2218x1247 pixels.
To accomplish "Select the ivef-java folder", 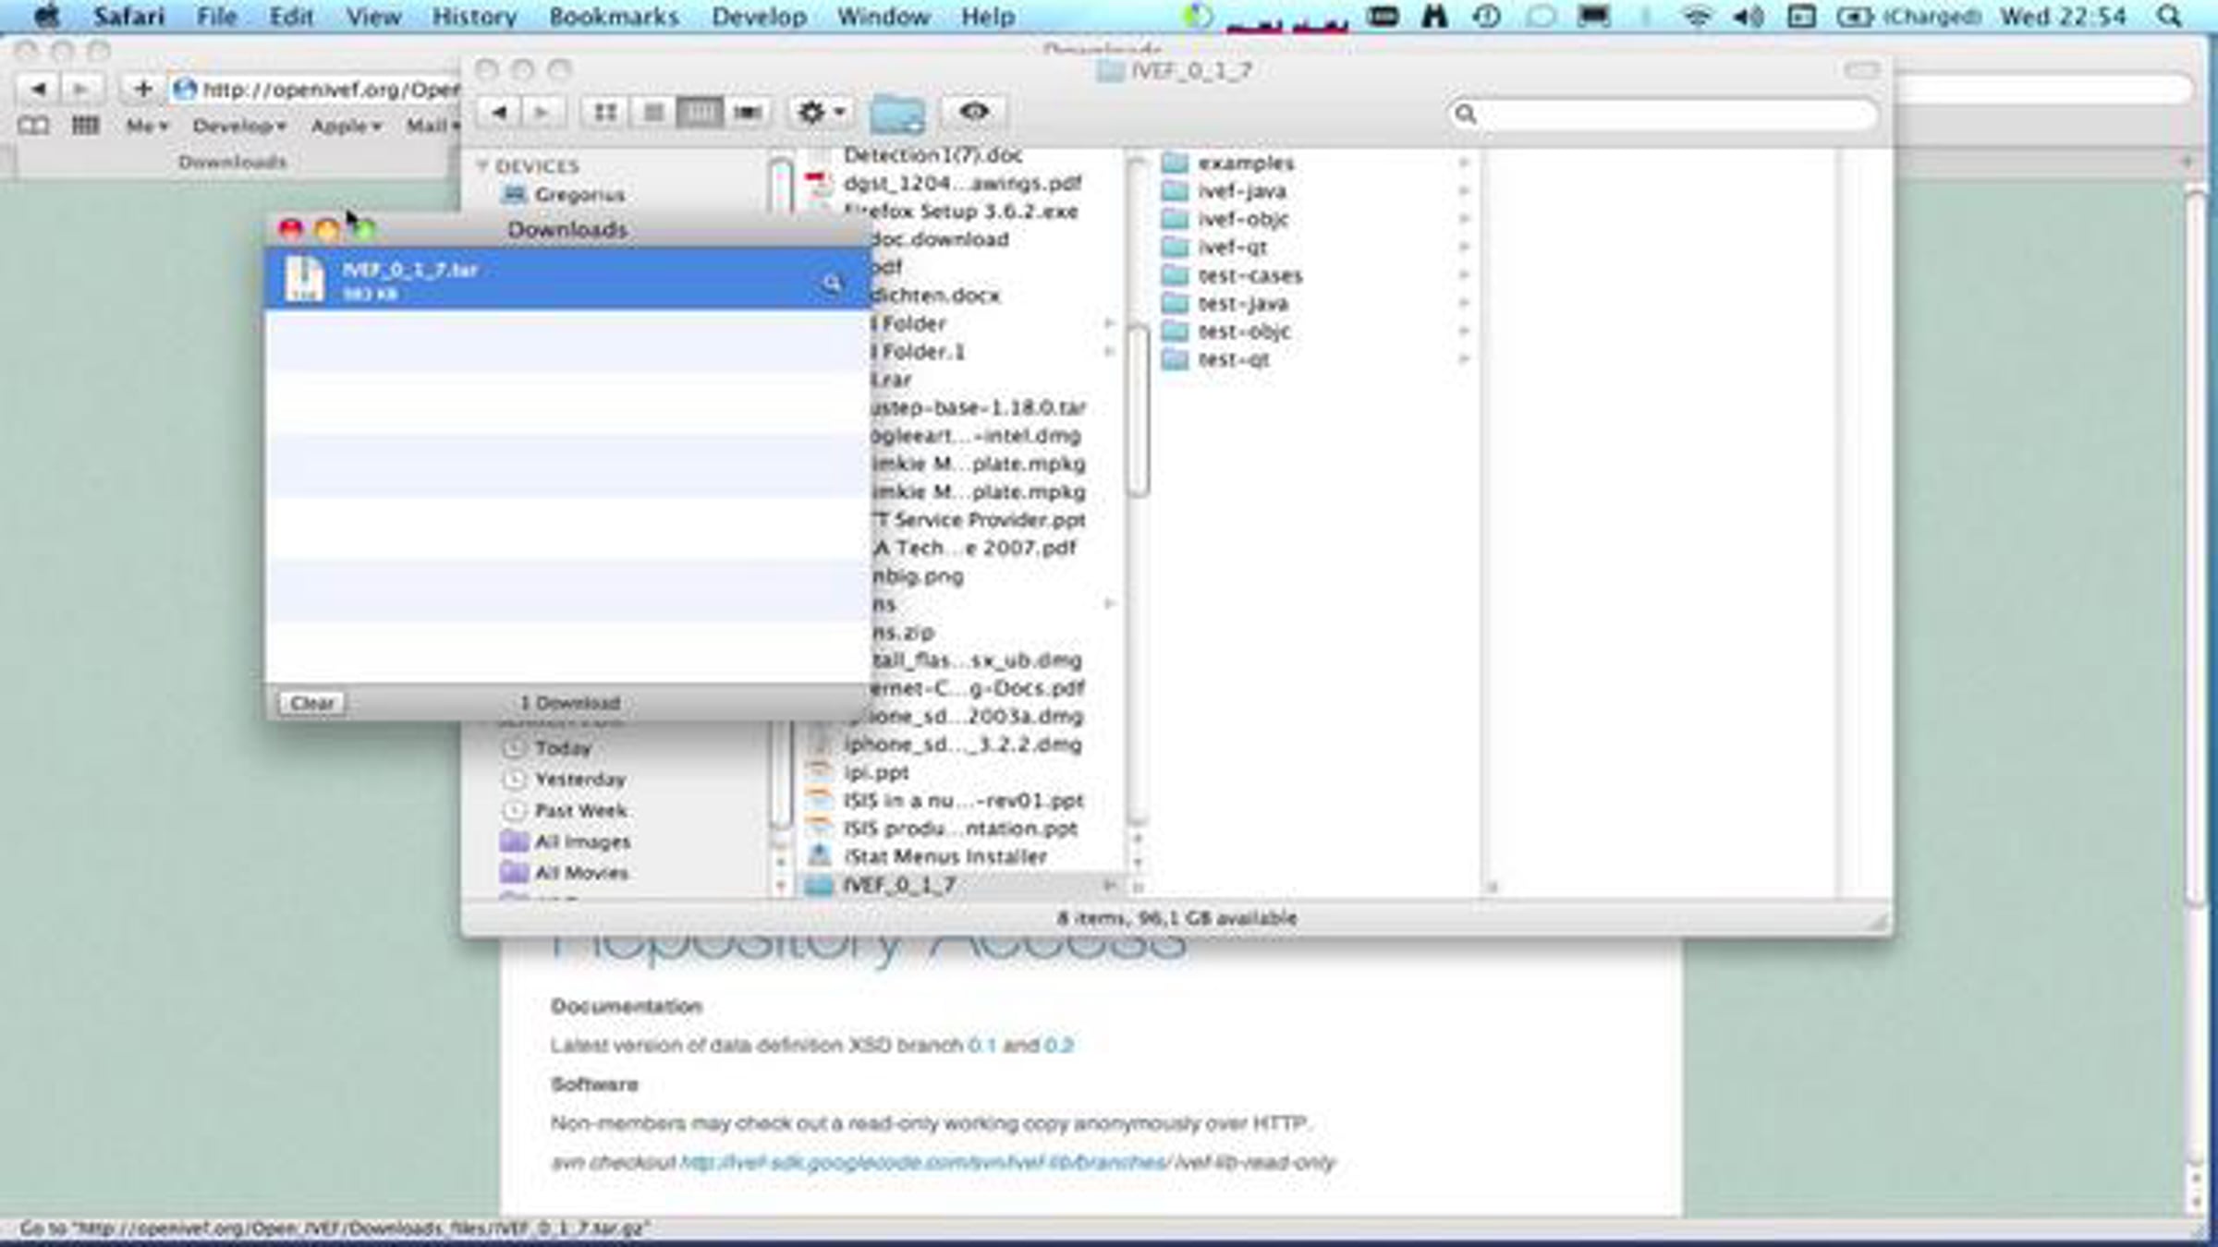I will [1241, 191].
